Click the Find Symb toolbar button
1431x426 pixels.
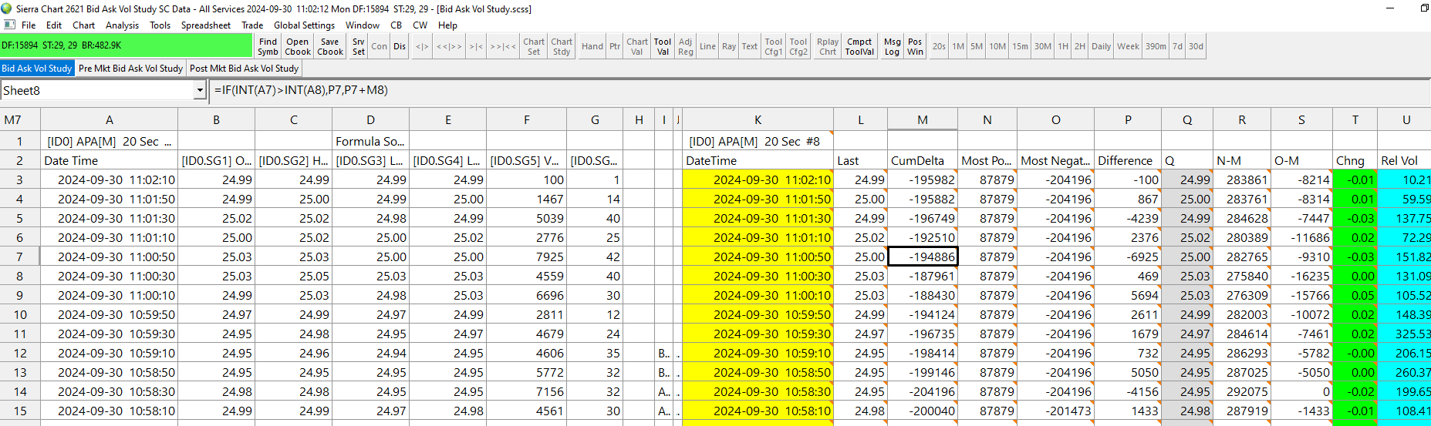[x=268, y=46]
